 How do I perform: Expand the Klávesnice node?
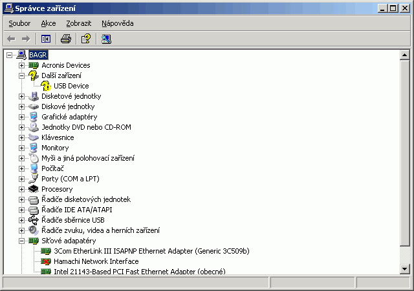21,137
